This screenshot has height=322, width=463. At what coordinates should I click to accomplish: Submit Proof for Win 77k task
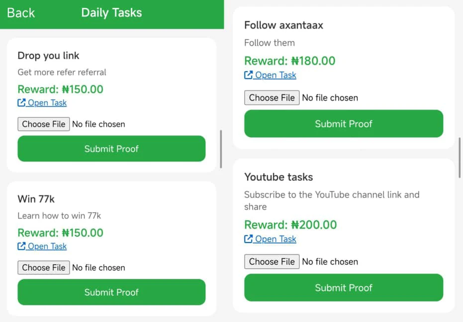click(111, 292)
